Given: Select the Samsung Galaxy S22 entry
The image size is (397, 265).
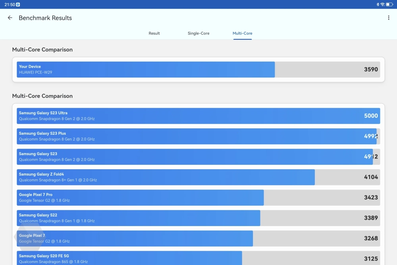Looking at the screenshot, I should click(x=198, y=218).
